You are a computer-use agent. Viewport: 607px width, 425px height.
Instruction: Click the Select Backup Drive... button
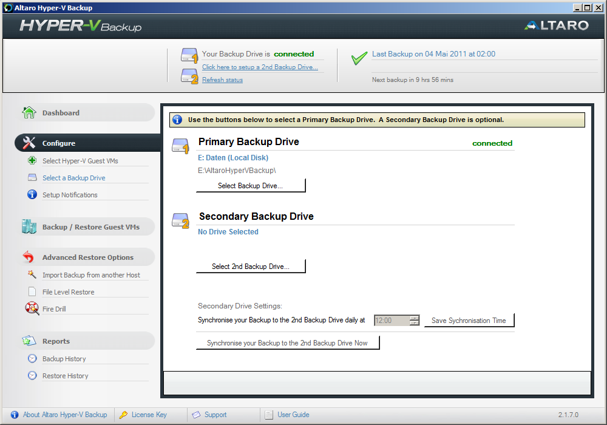[251, 185]
